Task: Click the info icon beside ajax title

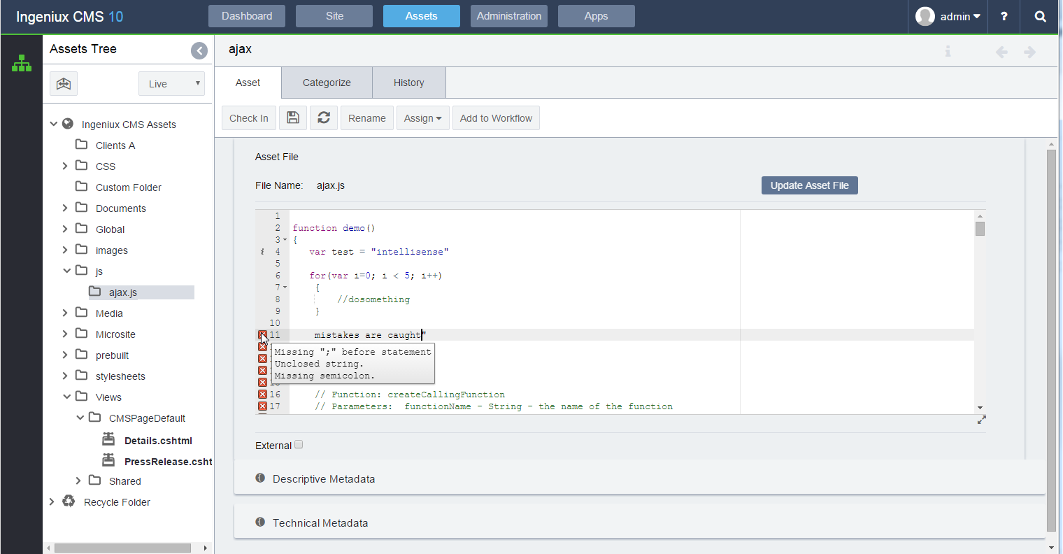Action: click(948, 52)
